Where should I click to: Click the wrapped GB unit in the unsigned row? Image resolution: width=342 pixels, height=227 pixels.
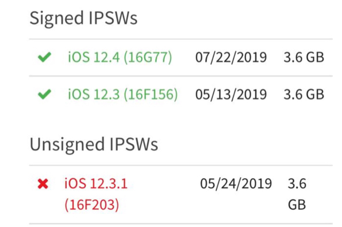(297, 205)
